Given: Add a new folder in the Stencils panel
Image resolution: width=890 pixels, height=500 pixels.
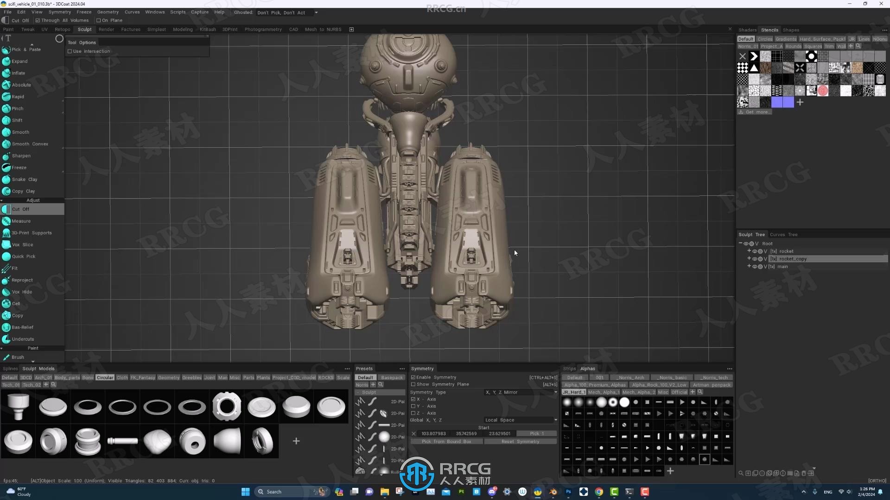Looking at the screenshot, I should pos(851,46).
